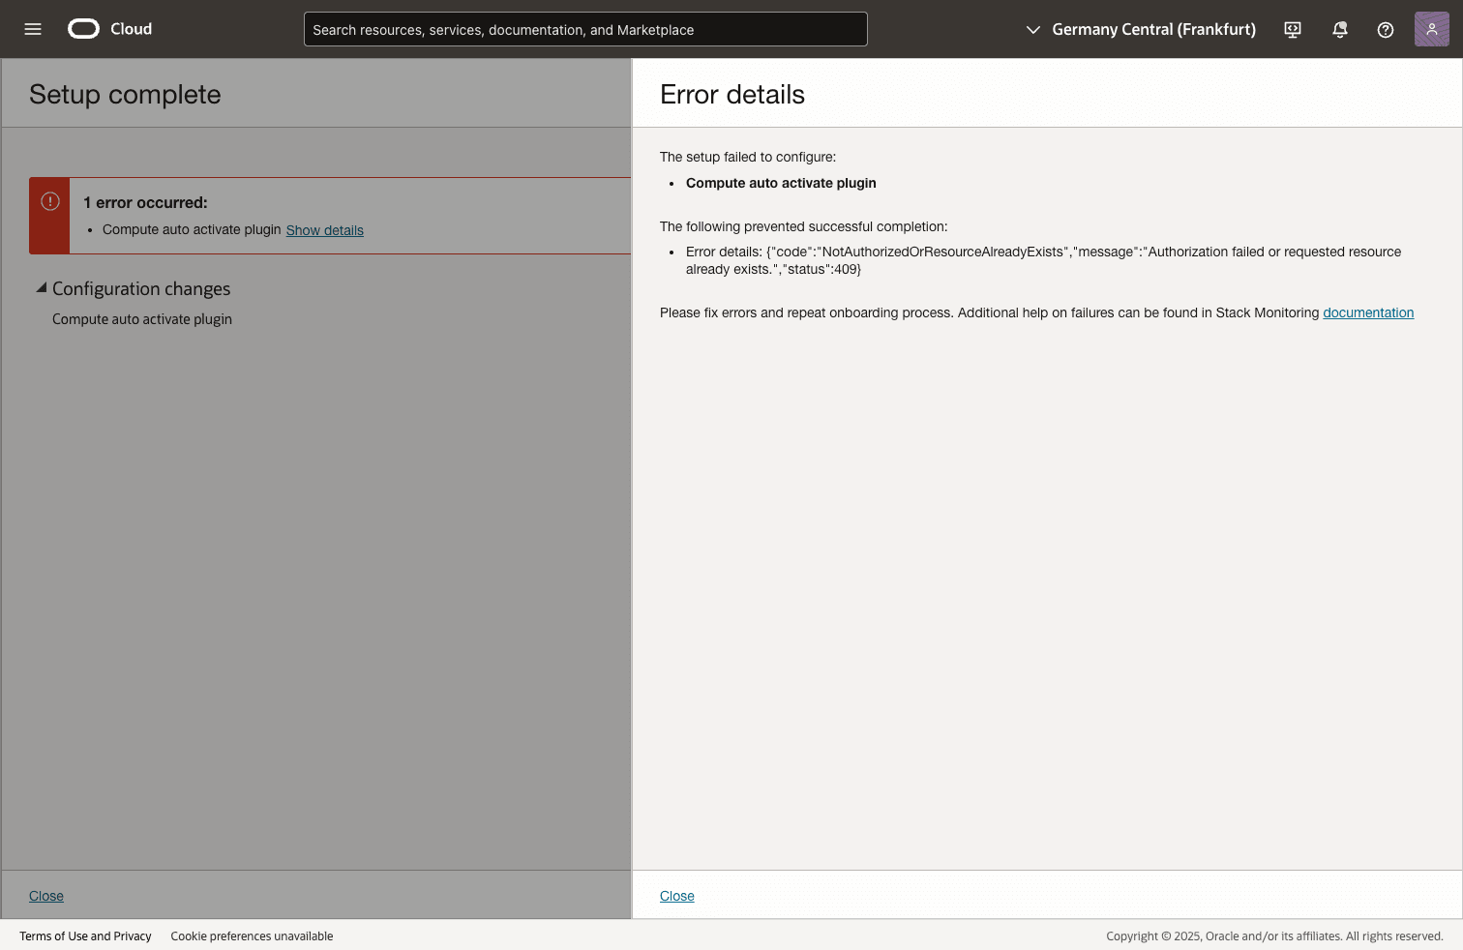Launch the Cloud Shell
Viewport: 1463px width, 950px height.
[x=1292, y=29]
